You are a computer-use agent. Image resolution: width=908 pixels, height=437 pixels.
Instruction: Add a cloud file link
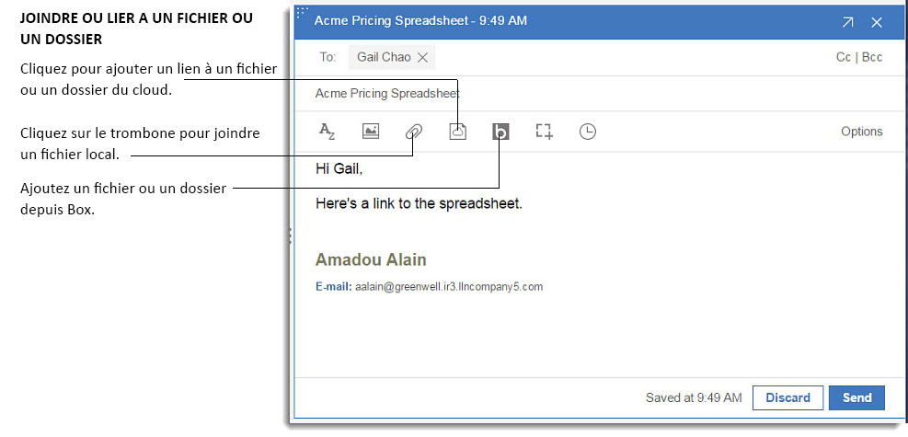point(457,132)
